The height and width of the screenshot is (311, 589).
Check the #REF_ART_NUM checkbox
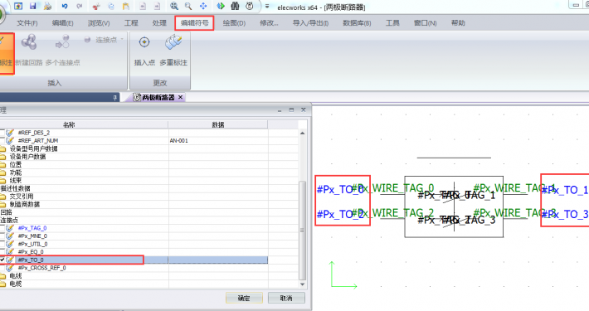pyautogui.click(x=2, y=140)
